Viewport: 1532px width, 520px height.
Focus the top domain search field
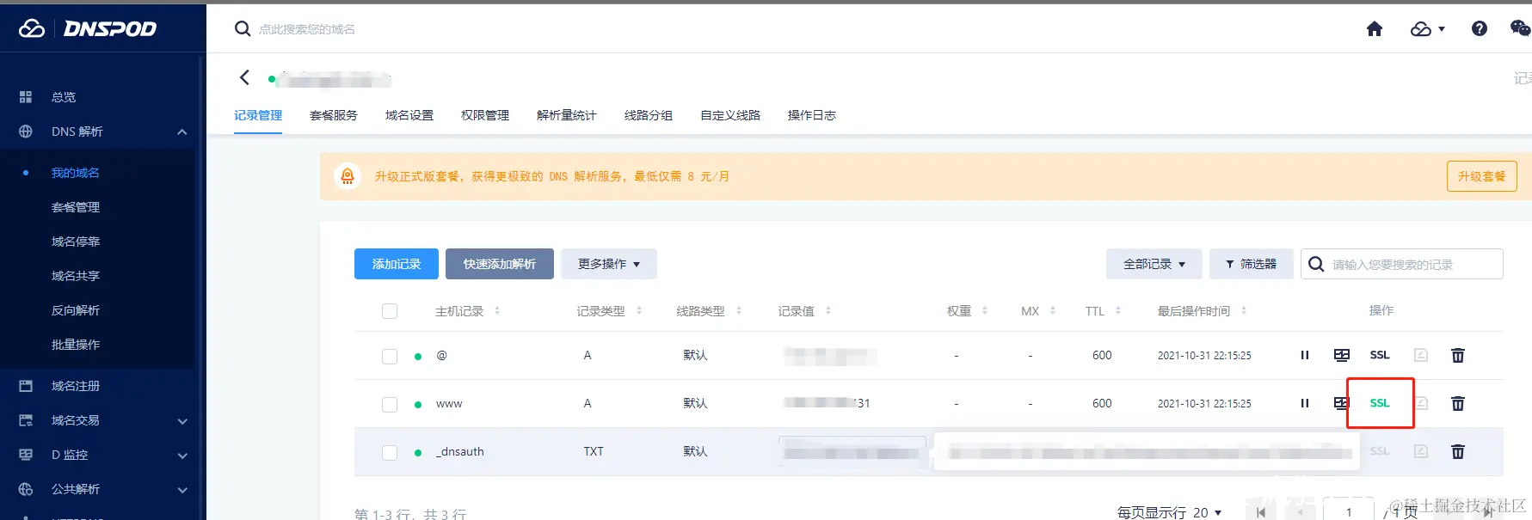(307, 29)
